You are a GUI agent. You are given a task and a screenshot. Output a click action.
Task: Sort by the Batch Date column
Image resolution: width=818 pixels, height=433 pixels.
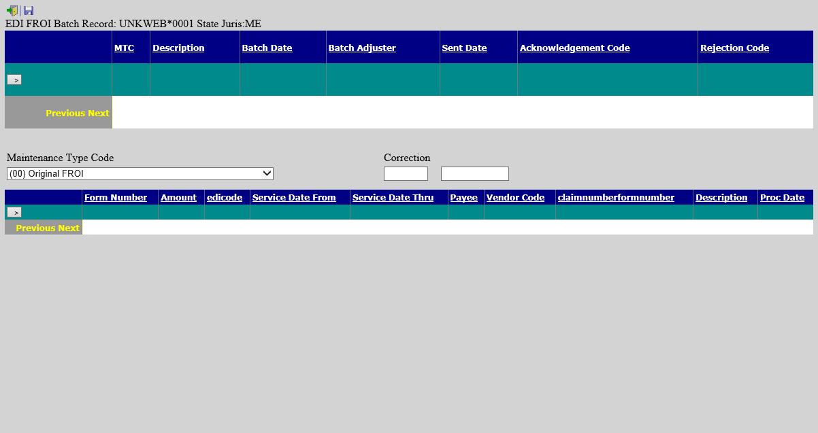[x=267, y=48]
